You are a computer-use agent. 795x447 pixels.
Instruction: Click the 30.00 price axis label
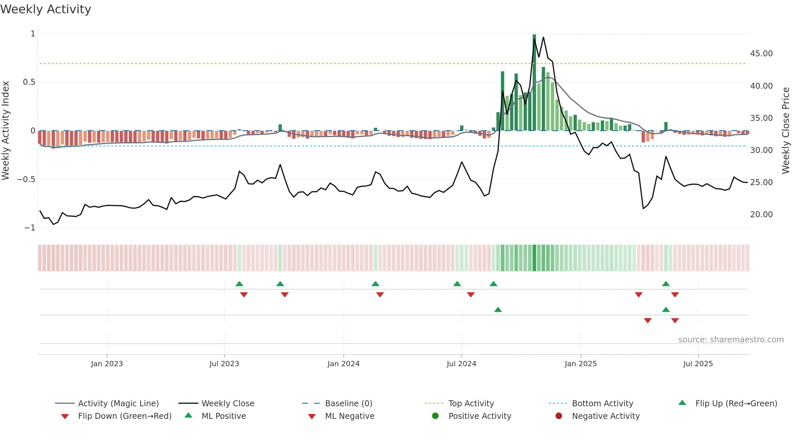pyautogui.click(x=762, y=150)
